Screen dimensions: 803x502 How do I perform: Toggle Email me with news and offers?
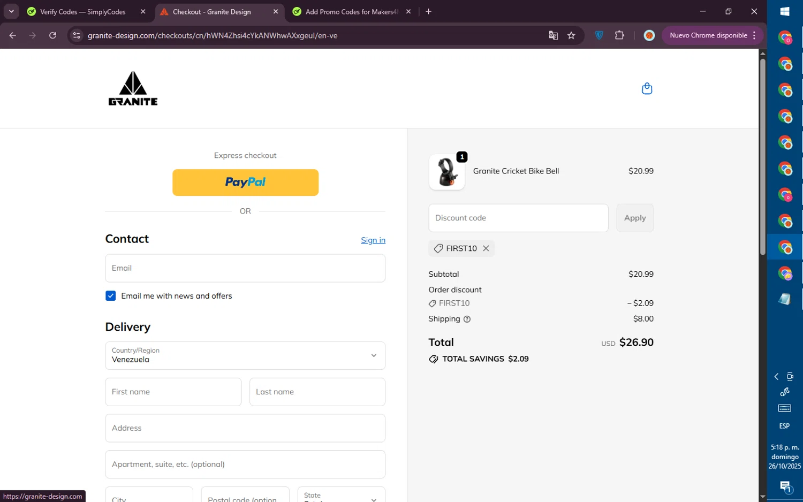point(111,296)
